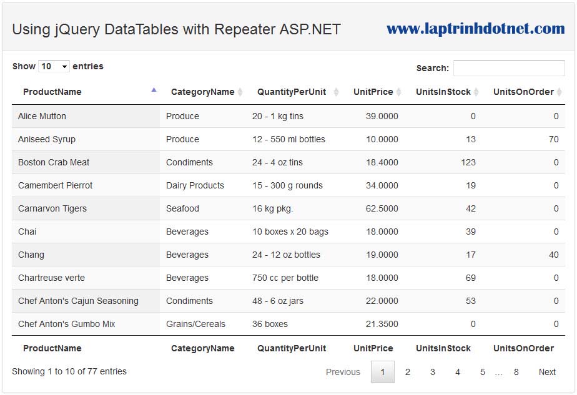Viewport: 577px width, 395px height.
Task: Click the Next pagination control
Action: pos(546,372)
